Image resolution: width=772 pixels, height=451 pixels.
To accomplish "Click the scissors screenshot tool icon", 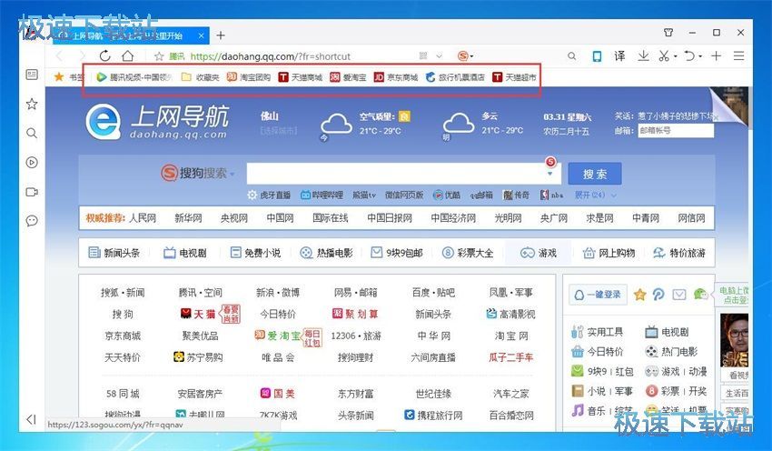I will [x=665, y=55].
